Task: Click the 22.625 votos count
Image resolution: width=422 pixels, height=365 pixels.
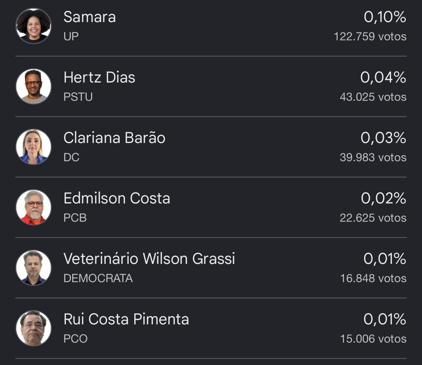Action: coord(373,218)
